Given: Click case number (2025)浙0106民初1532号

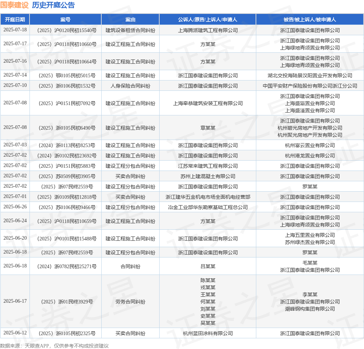Looking at the screenshot, I should point(67,86).
